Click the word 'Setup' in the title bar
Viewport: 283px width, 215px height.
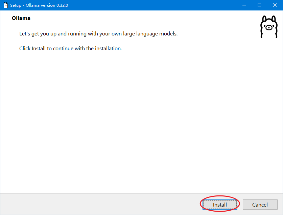point(16,5)
